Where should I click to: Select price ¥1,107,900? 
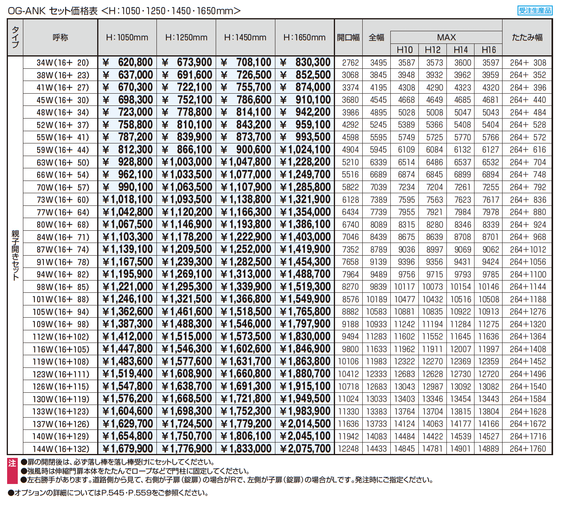pos(246,187)
